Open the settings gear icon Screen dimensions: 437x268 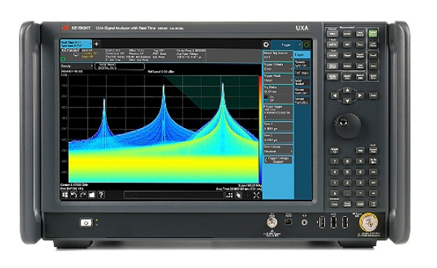(266, 45)
